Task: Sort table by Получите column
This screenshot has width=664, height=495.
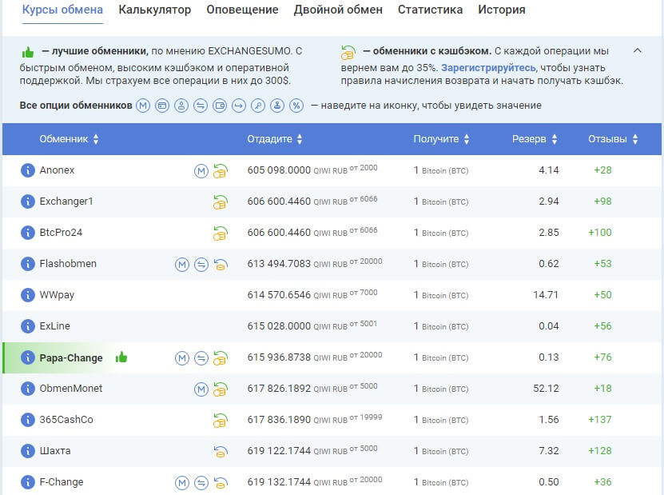Action: 441,139
